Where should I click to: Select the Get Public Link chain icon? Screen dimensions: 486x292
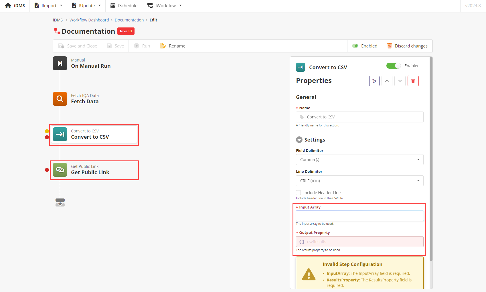(x=60, y=170)
